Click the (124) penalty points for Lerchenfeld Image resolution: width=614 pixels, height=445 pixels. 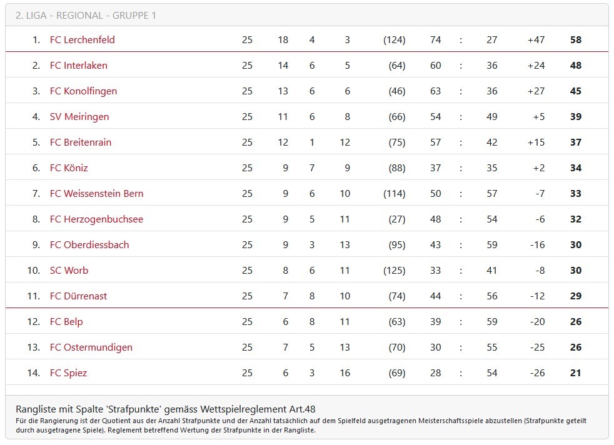pyautogui.click(x=394, y=39)
